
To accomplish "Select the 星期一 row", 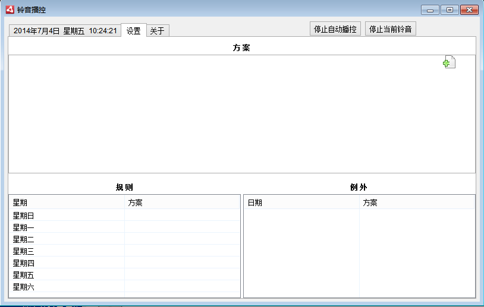I will tap(125, 227).
